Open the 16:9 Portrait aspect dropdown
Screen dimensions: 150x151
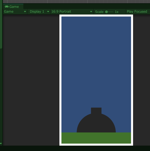tap(72, 12)
